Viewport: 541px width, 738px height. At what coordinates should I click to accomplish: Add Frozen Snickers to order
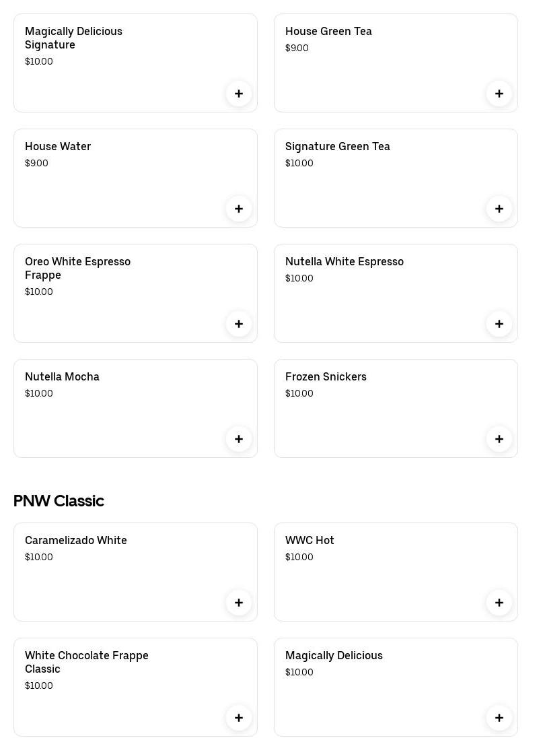[499, 439]
